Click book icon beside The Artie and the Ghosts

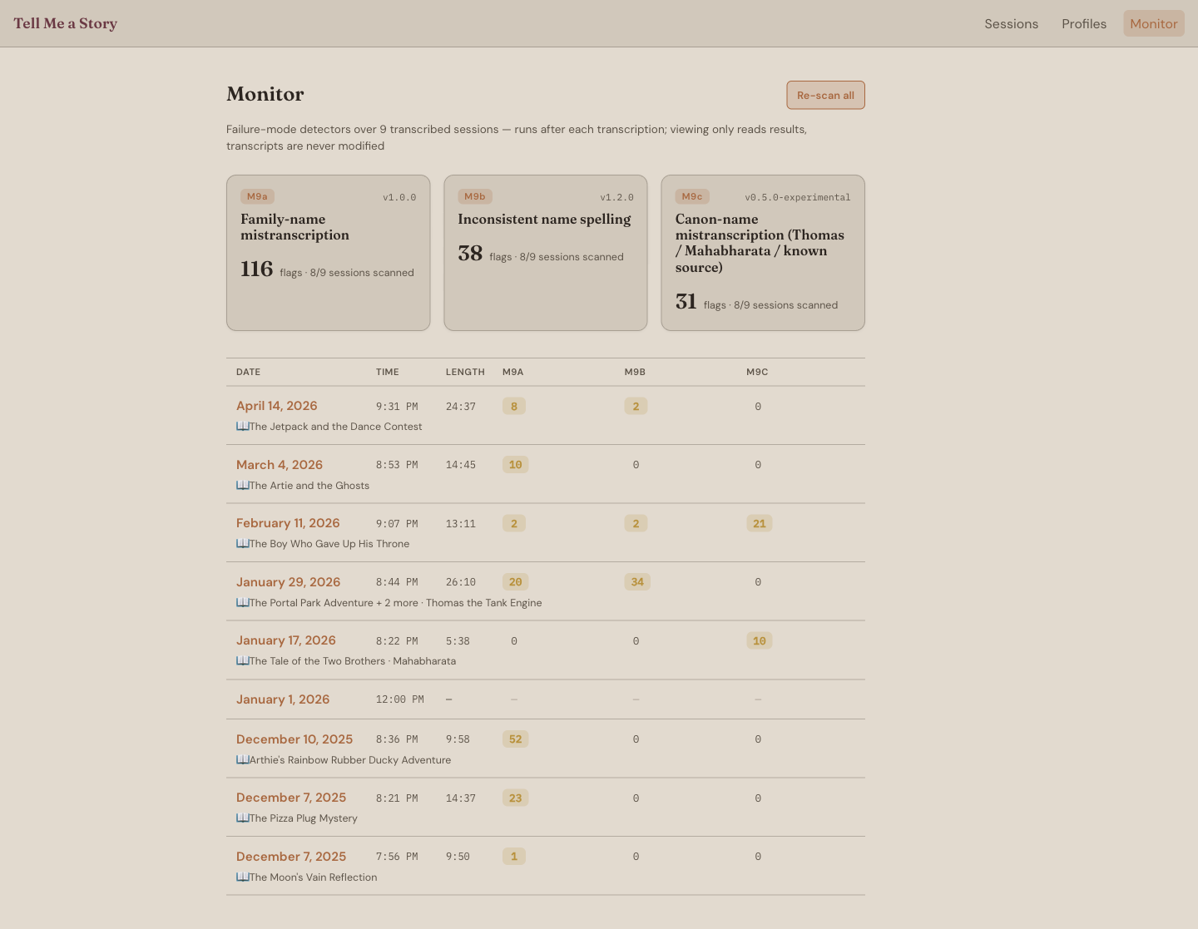[242, 486]
